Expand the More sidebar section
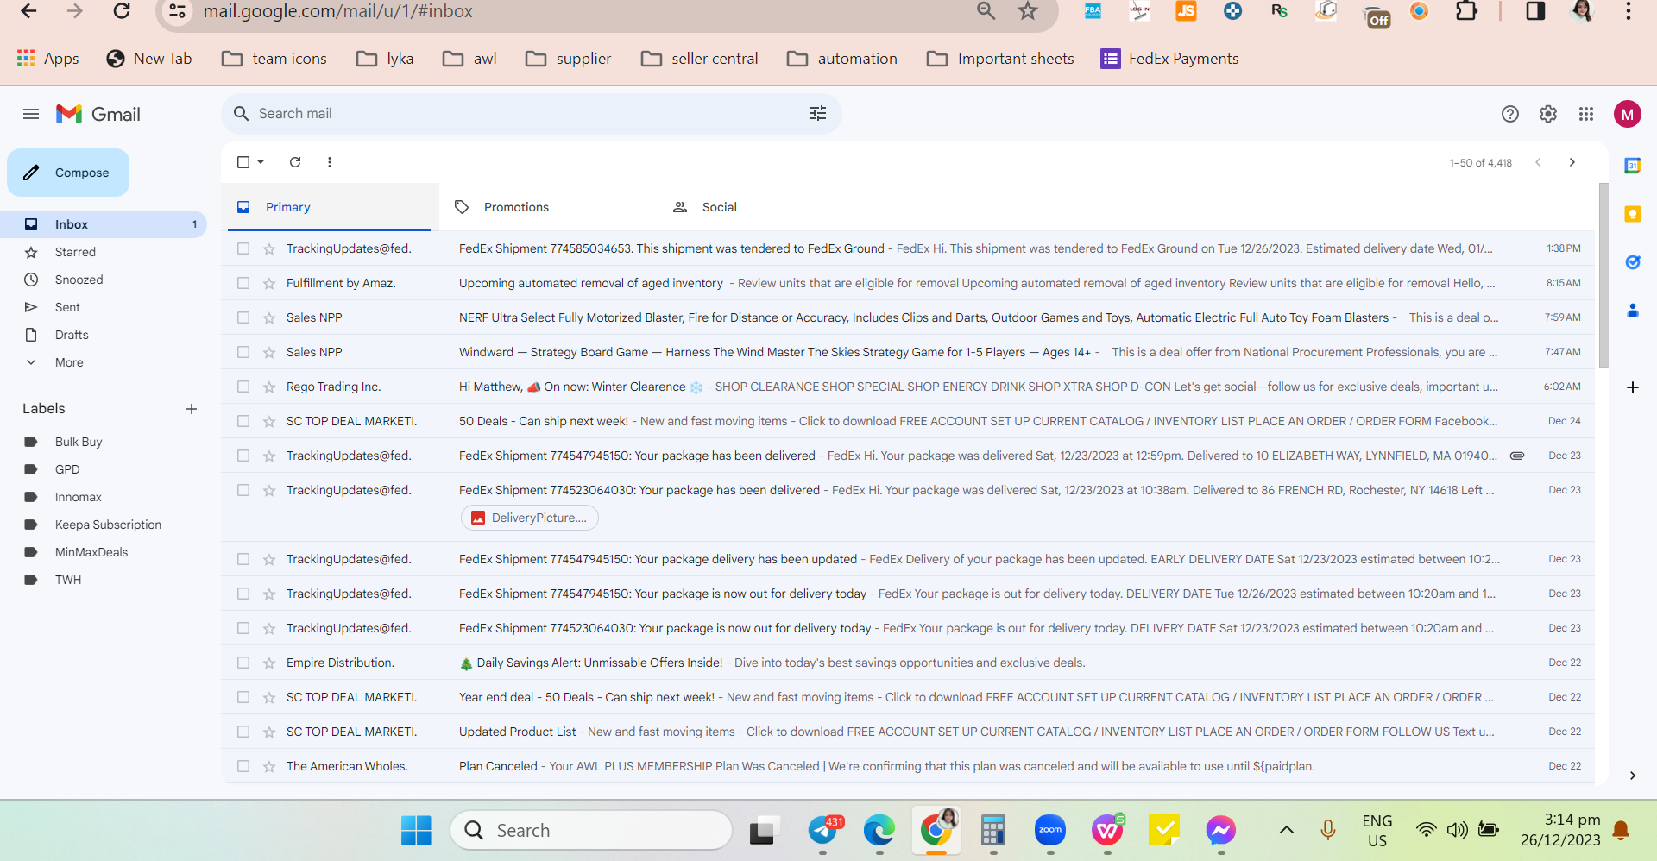 pos(69,362)
